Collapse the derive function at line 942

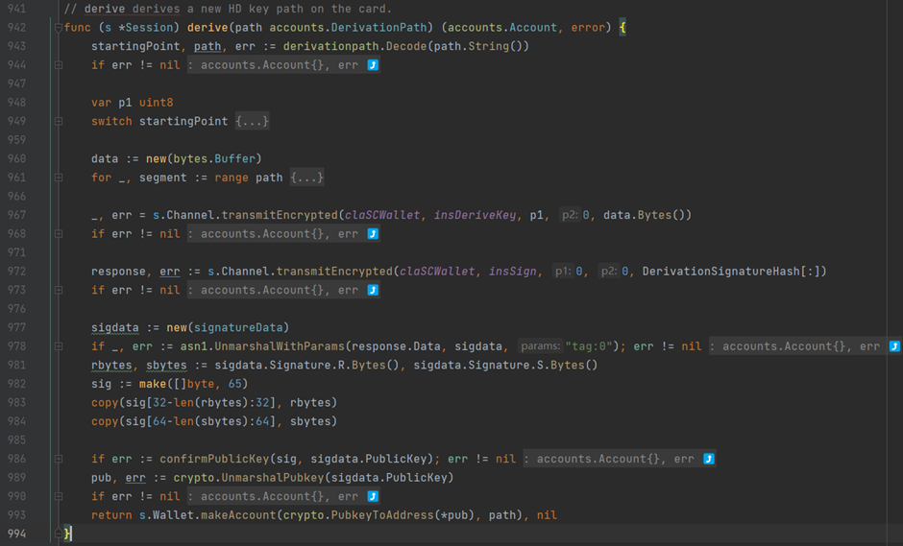point(59,28)
